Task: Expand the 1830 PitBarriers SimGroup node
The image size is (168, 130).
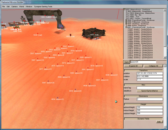Action: (127, 22)
